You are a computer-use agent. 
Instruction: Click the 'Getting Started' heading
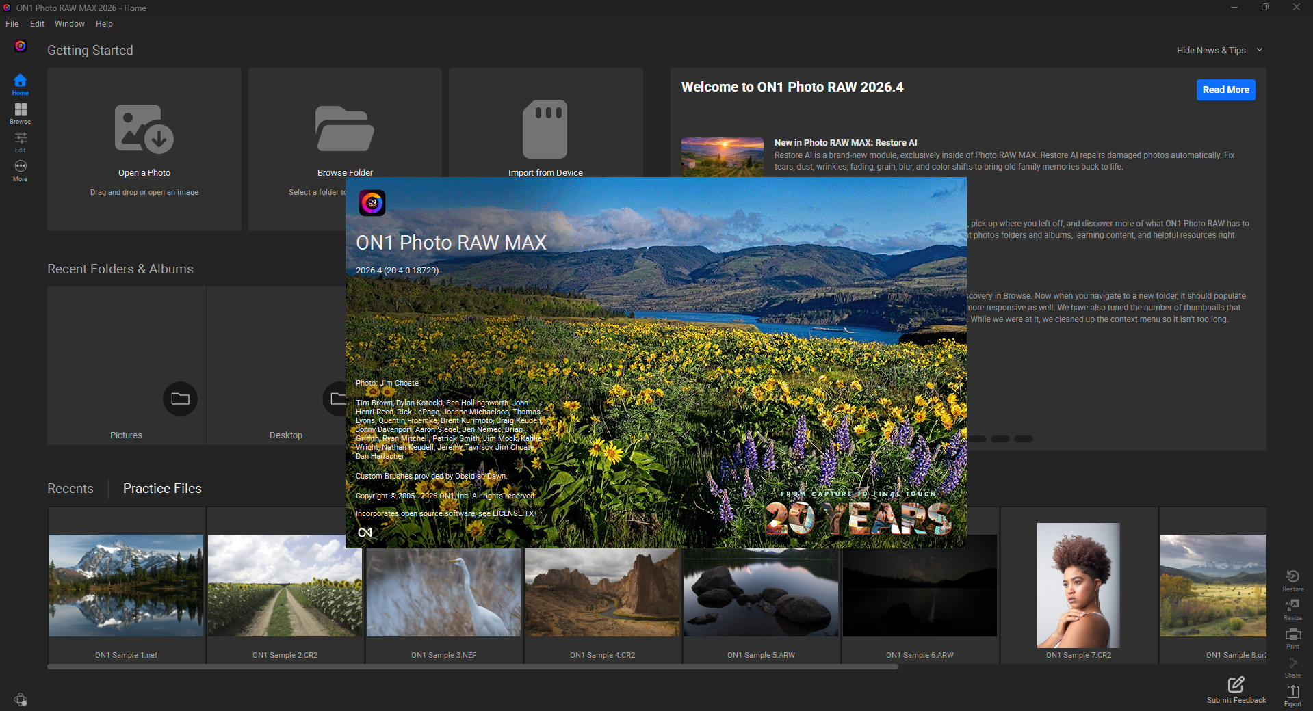[x=90, y=50]
